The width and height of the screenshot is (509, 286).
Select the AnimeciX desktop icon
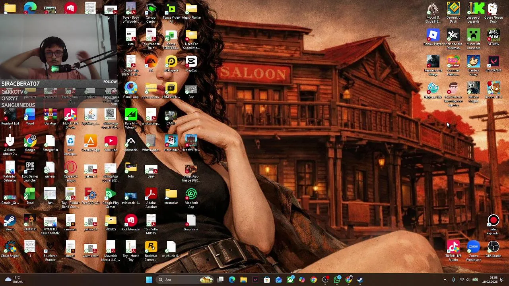[131, 143]
